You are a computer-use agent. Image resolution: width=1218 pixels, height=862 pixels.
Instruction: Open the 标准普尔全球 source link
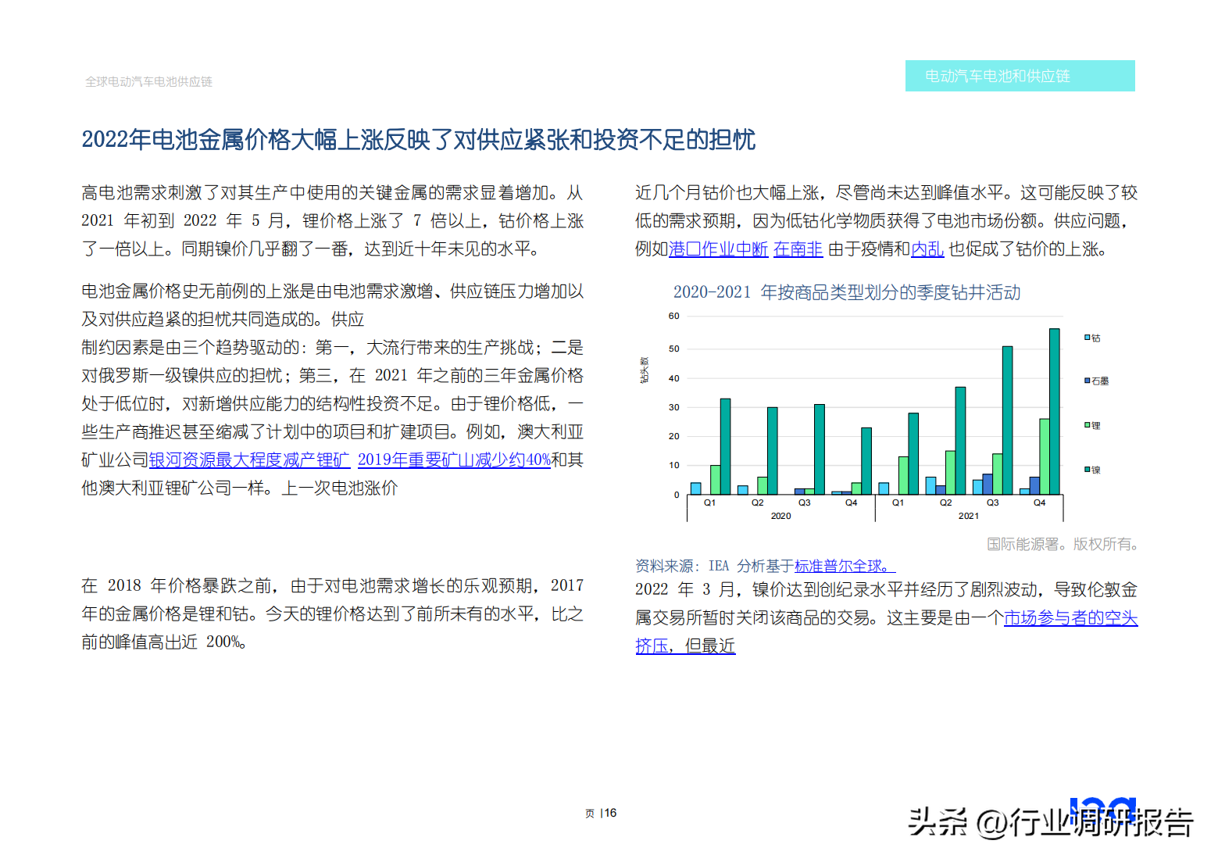pyautogui.click(x=844, y=566)
